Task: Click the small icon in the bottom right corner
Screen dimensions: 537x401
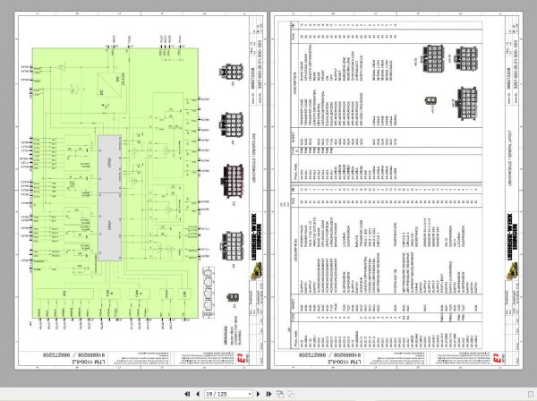Action: click(x=531, y=394)
